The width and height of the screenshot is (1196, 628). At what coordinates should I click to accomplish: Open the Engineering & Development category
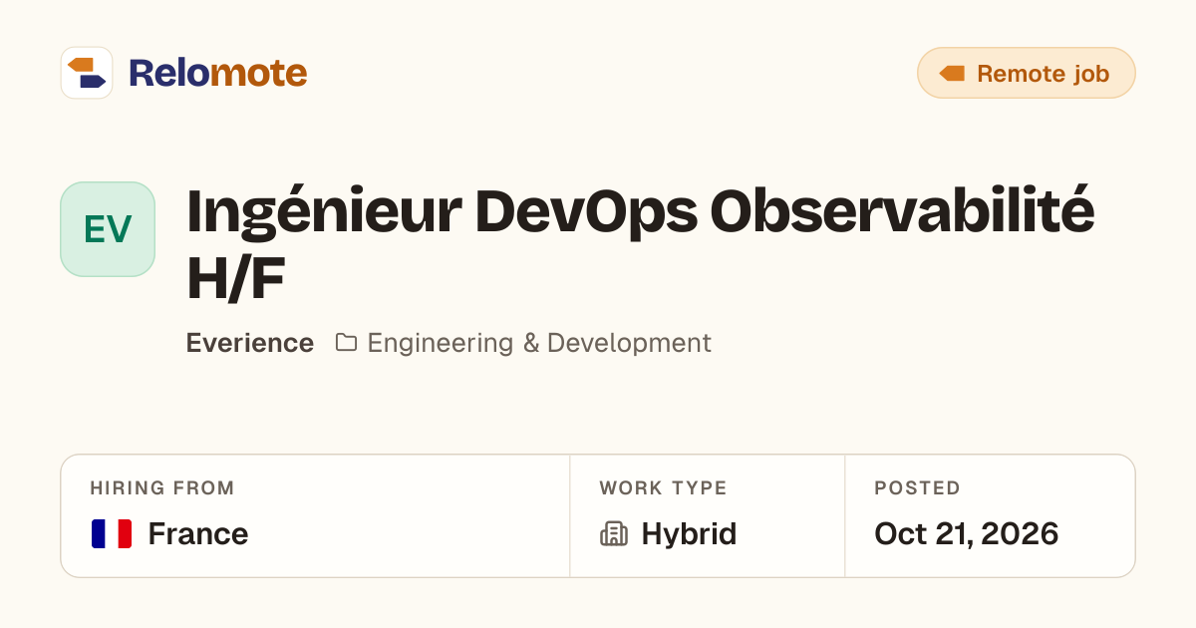[539, 343]
